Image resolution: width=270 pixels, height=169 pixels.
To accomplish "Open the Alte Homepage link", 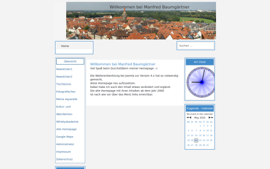I will tap(66, 129).
